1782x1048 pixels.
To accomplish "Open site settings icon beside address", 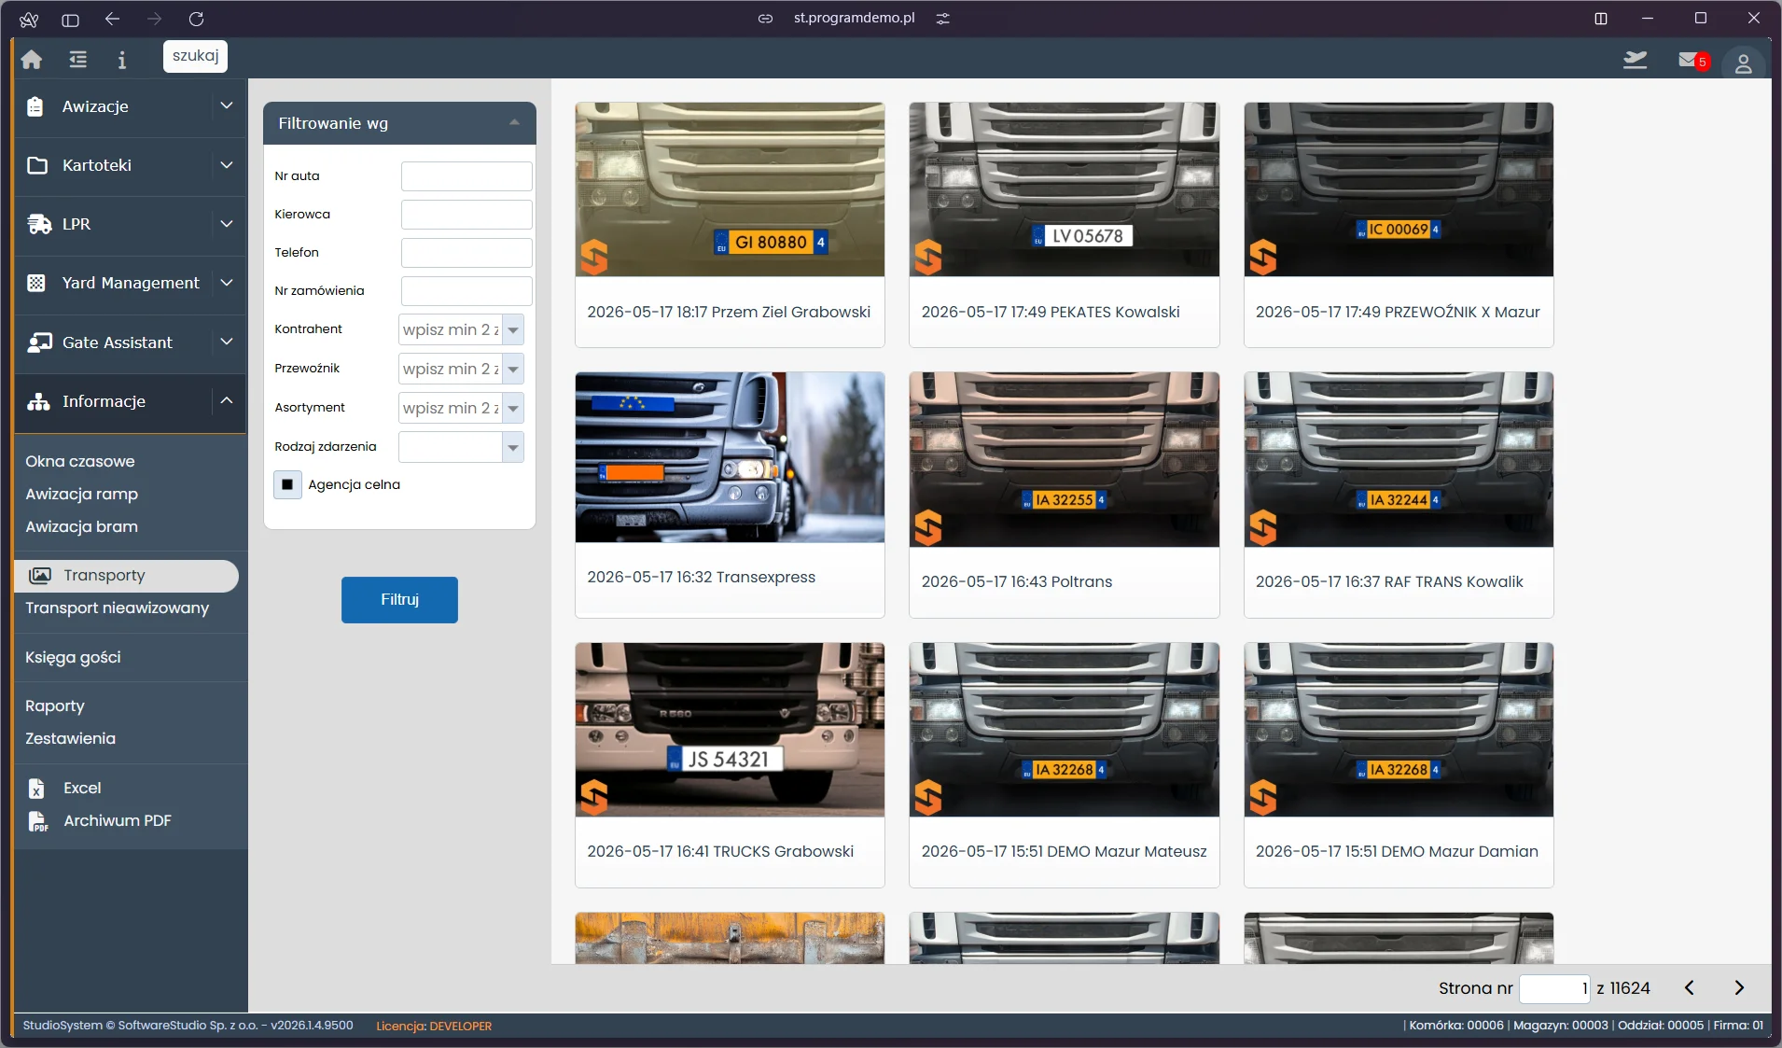I will pos(943,19).
